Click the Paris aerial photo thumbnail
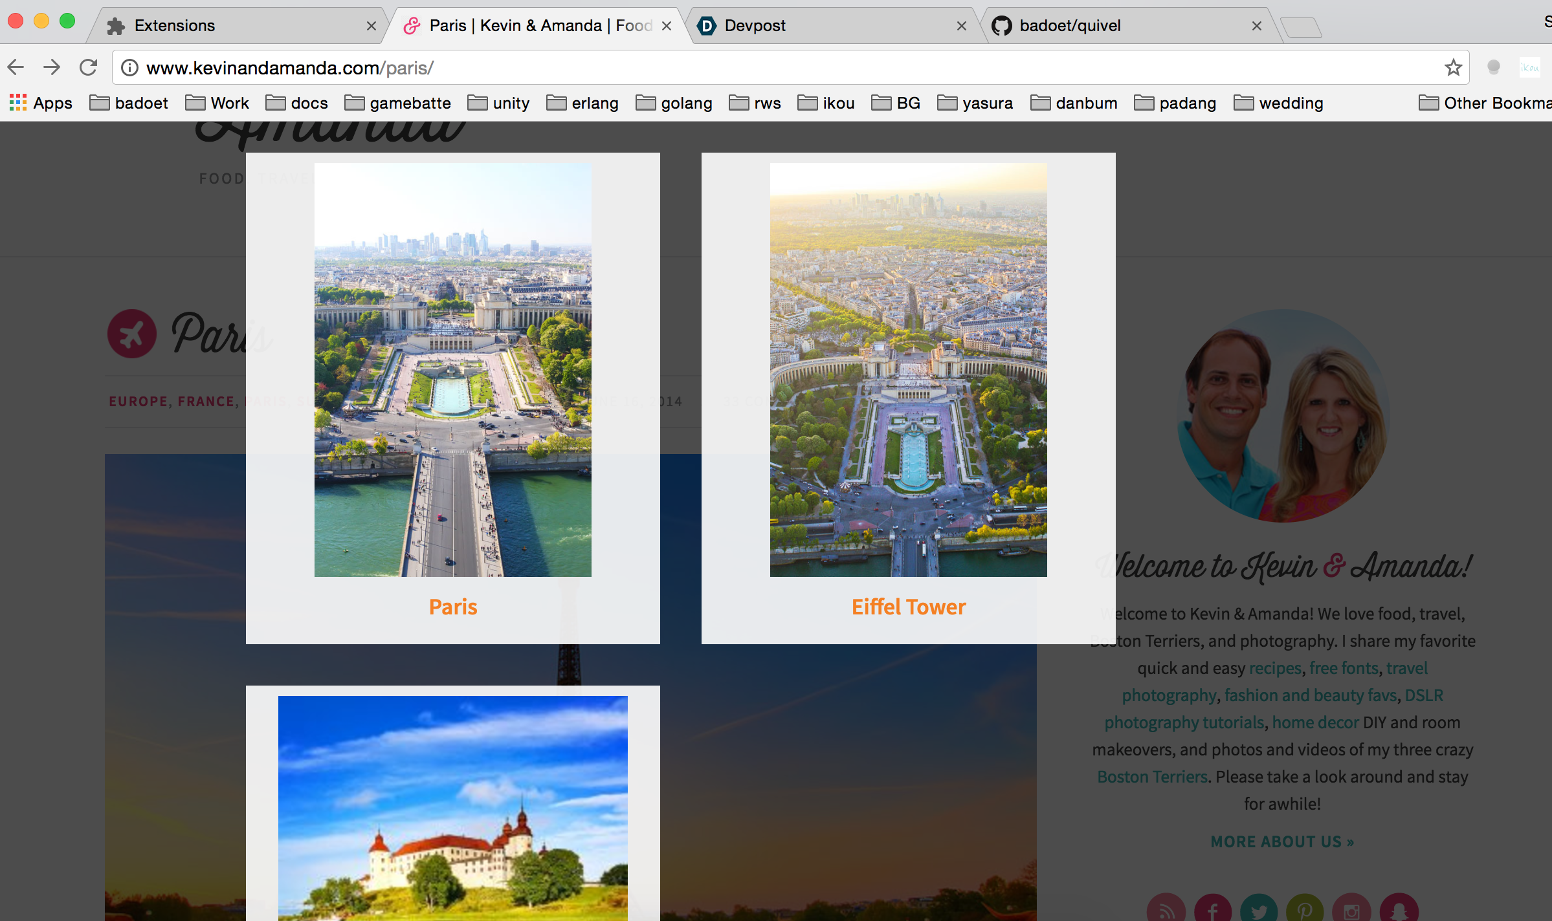1552x921 pixels. click(x=452, y=369)
